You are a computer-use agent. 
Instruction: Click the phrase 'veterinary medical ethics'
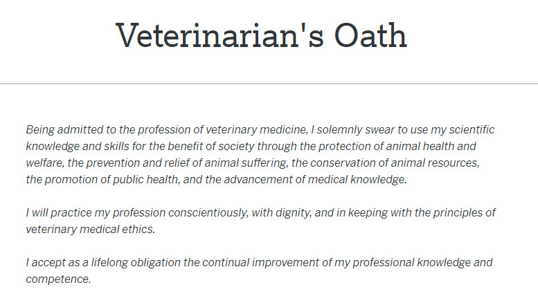coord(90,229)
